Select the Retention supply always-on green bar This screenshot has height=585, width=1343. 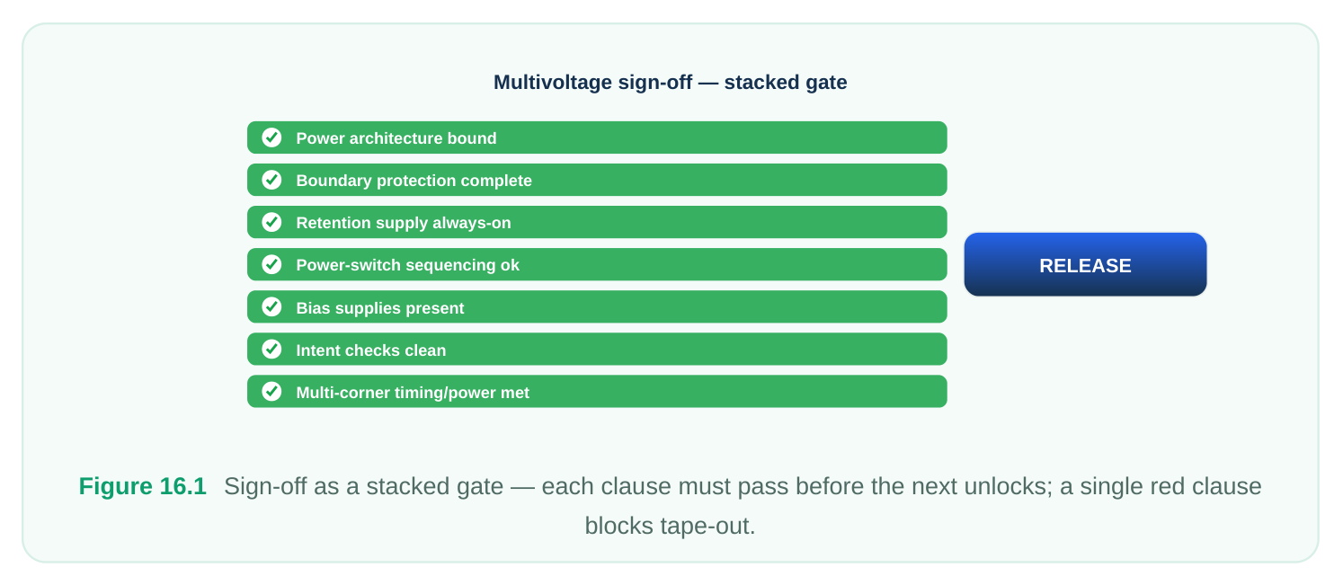click(597, 222)
